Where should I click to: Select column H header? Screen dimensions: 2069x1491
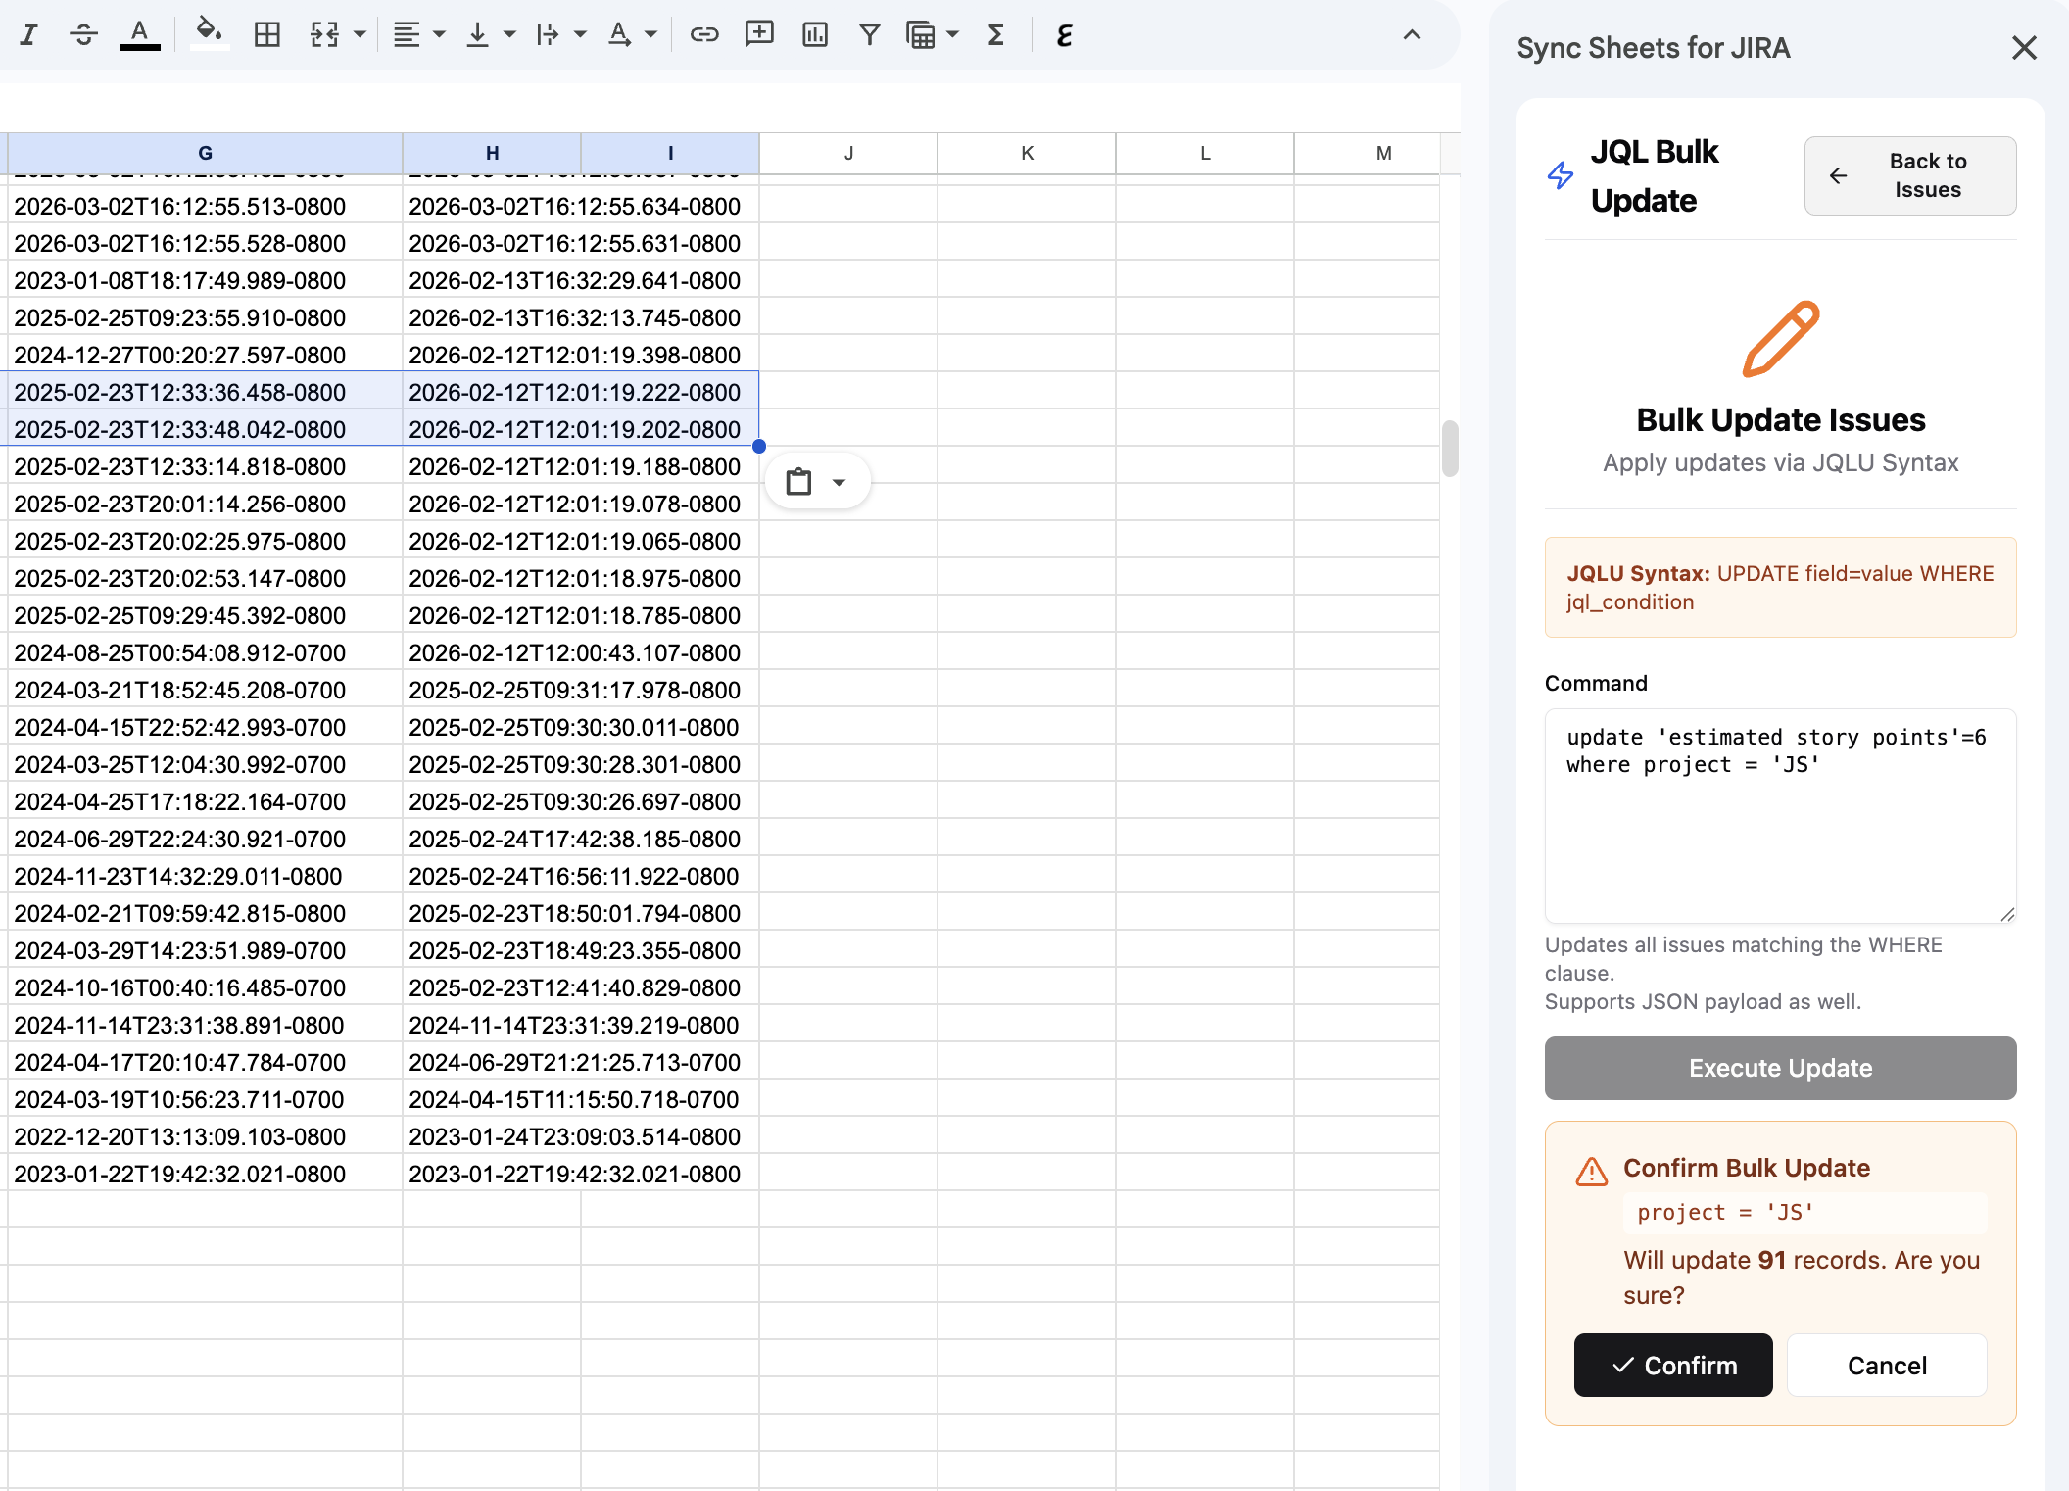click(492, 153)
